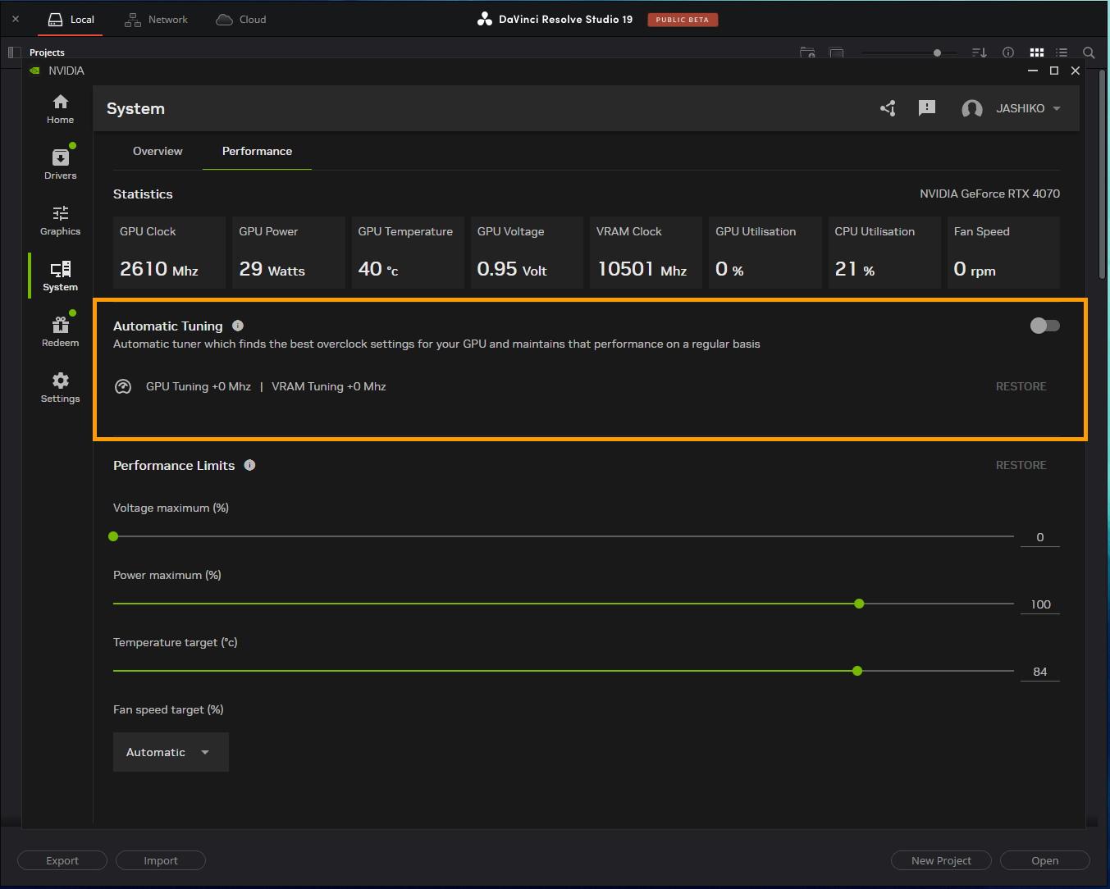Click the Power maximum value field showing 100
This screenshot has height=889, width=1110.
[1040, 604]
